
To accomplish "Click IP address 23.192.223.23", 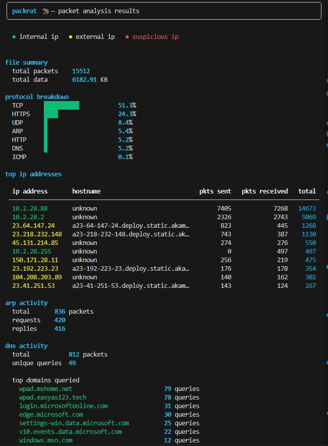I will pyautogui.click(x=35, y=269).
